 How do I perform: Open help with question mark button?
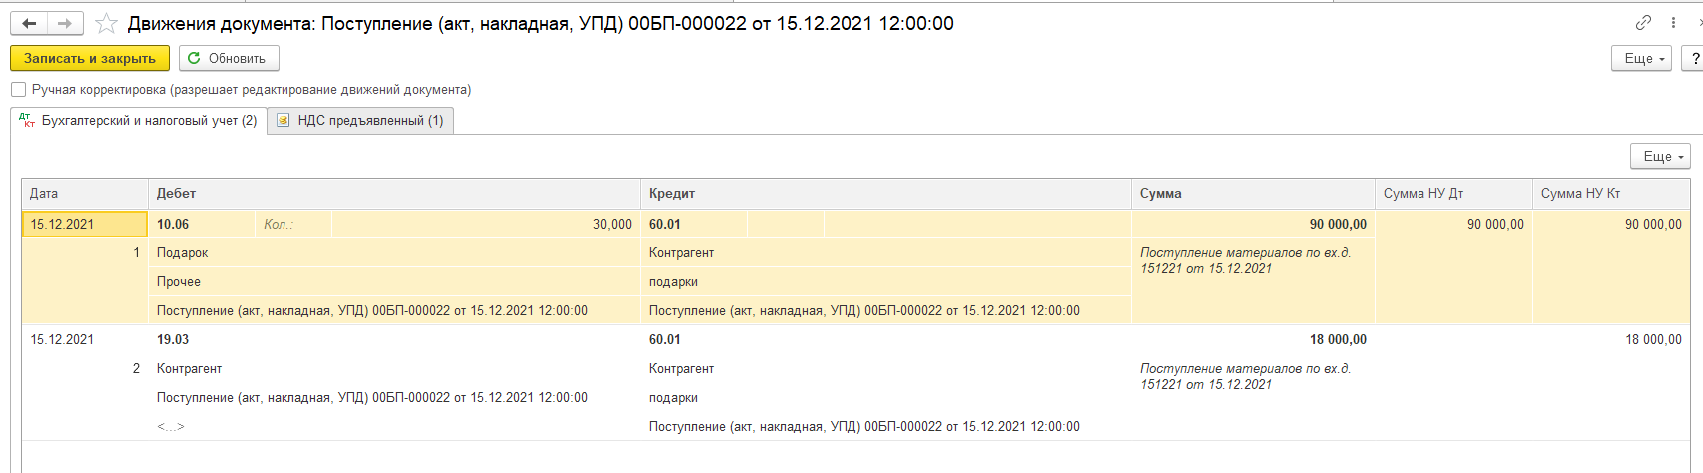point(1694,58)
